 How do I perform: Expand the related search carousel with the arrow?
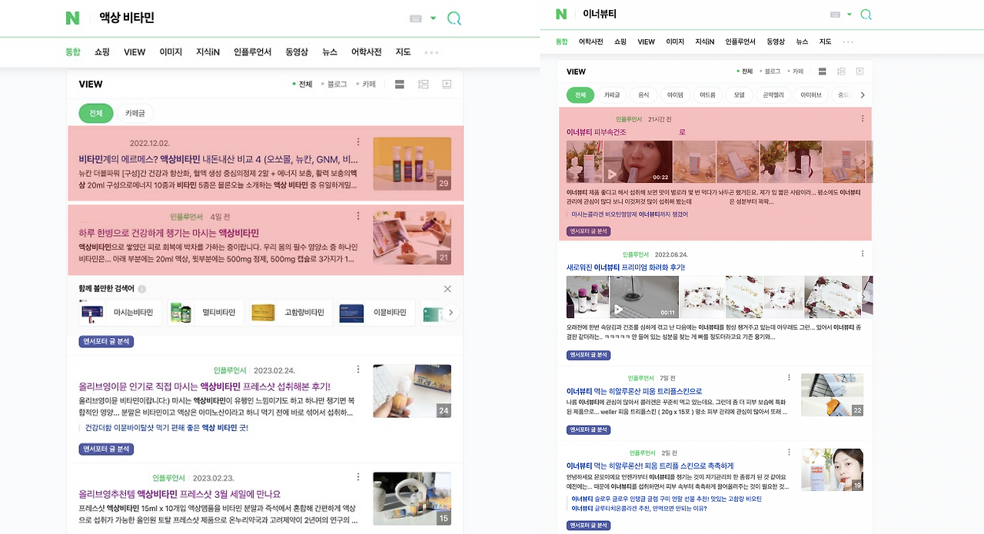pos(450,312)
